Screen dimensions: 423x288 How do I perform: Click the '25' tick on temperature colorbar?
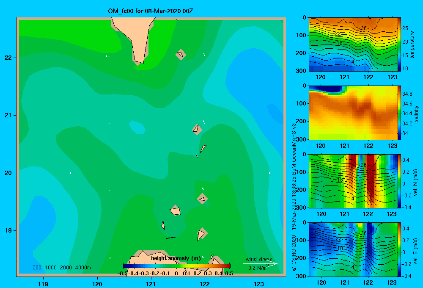405,28
